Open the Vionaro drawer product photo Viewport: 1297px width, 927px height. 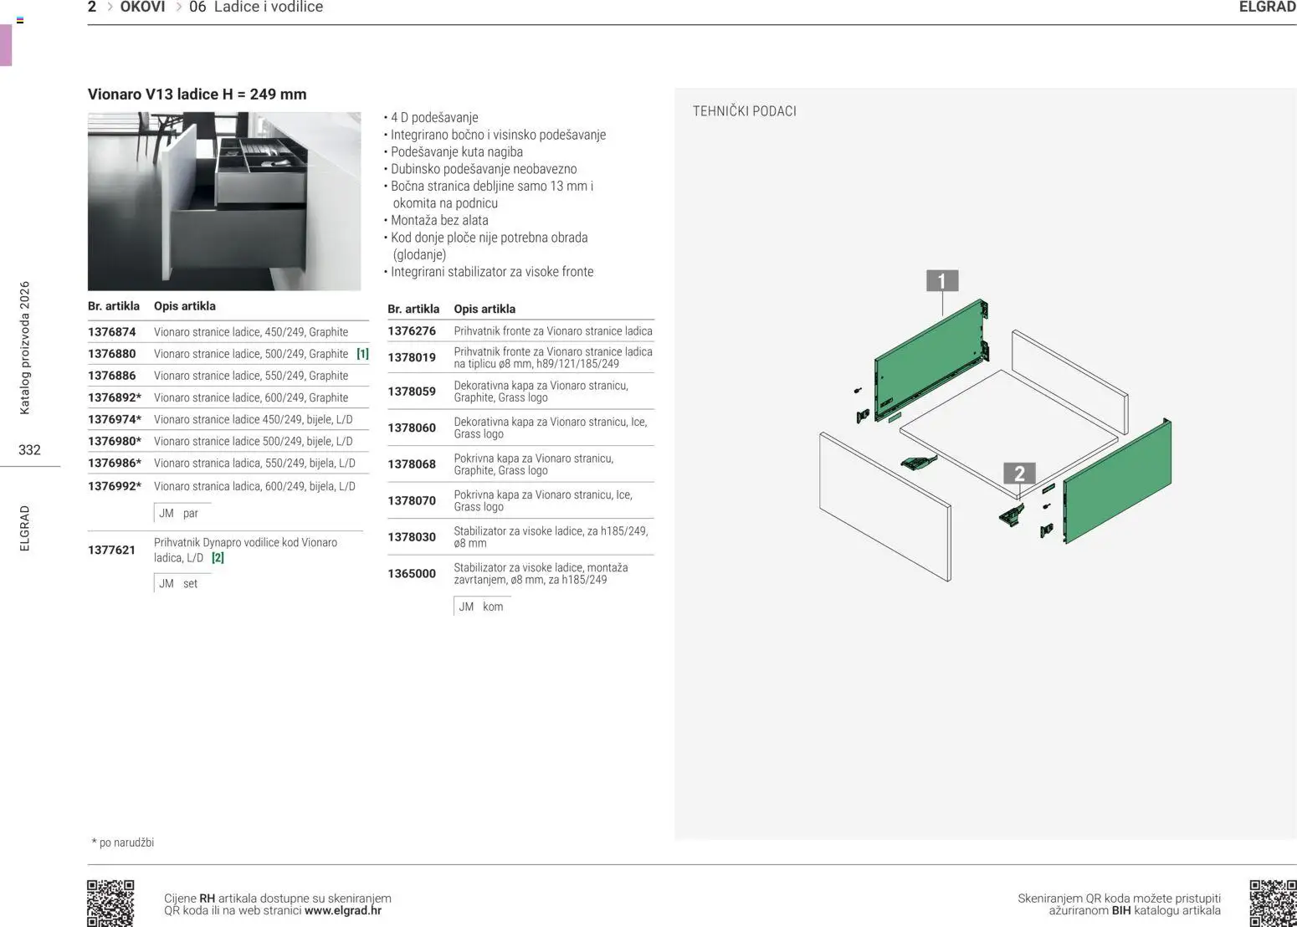pyautogui.click(x=224, y=202)
